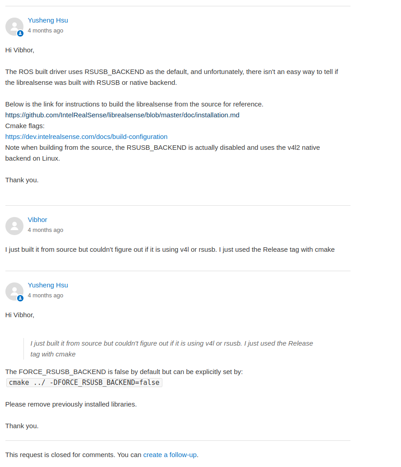The width and height of the screenshot is (401, 467).
Task: Click the 4 months ago timestamp on first post
Action: (x=45, y=30)
